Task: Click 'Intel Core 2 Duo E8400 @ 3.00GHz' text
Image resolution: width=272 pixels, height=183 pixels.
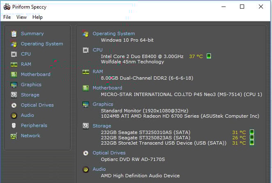Action: [x=142, y=56]
